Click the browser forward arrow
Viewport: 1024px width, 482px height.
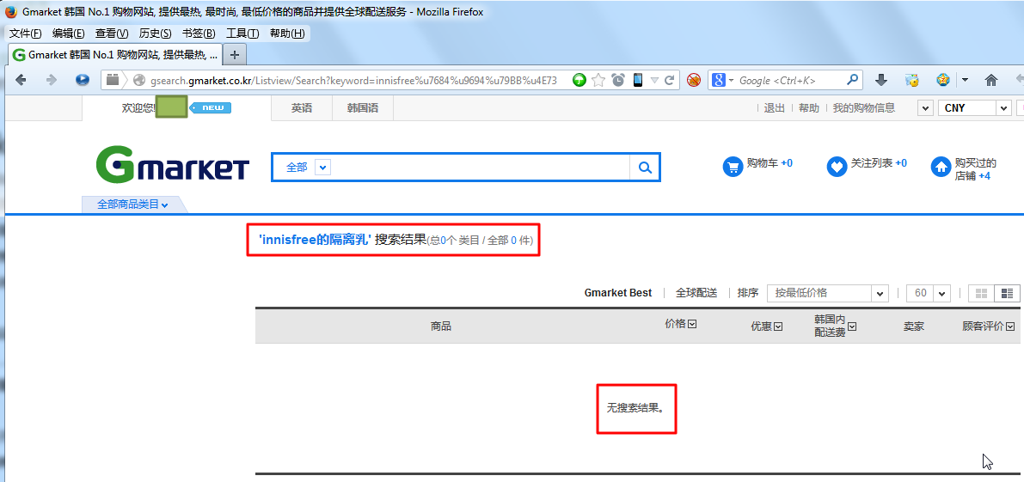(x=52, y=80)
